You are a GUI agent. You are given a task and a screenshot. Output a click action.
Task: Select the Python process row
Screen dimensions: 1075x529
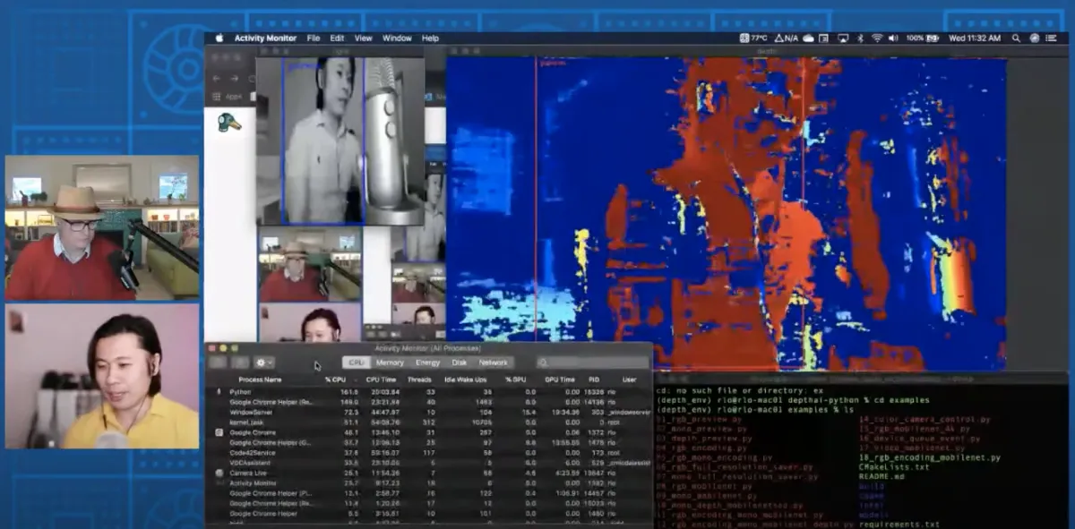click(429, 392)
